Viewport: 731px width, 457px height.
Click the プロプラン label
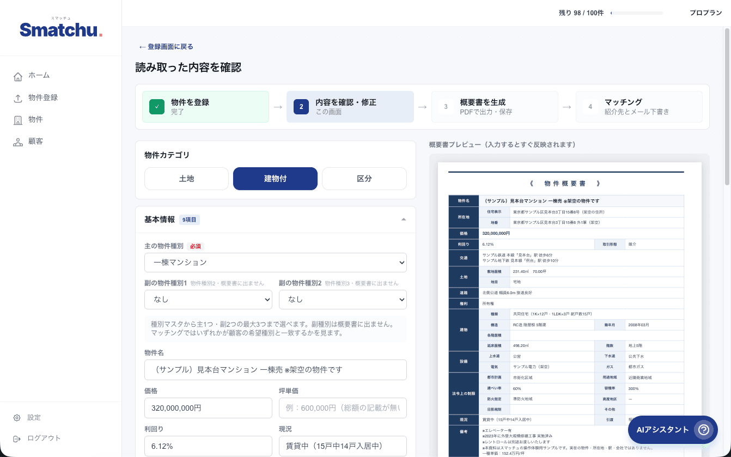[705, 13]
